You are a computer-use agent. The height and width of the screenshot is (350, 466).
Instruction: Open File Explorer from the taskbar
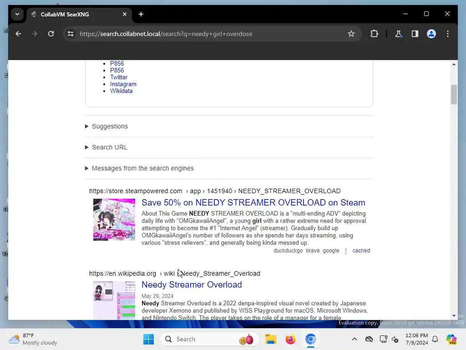click(270, 339)
